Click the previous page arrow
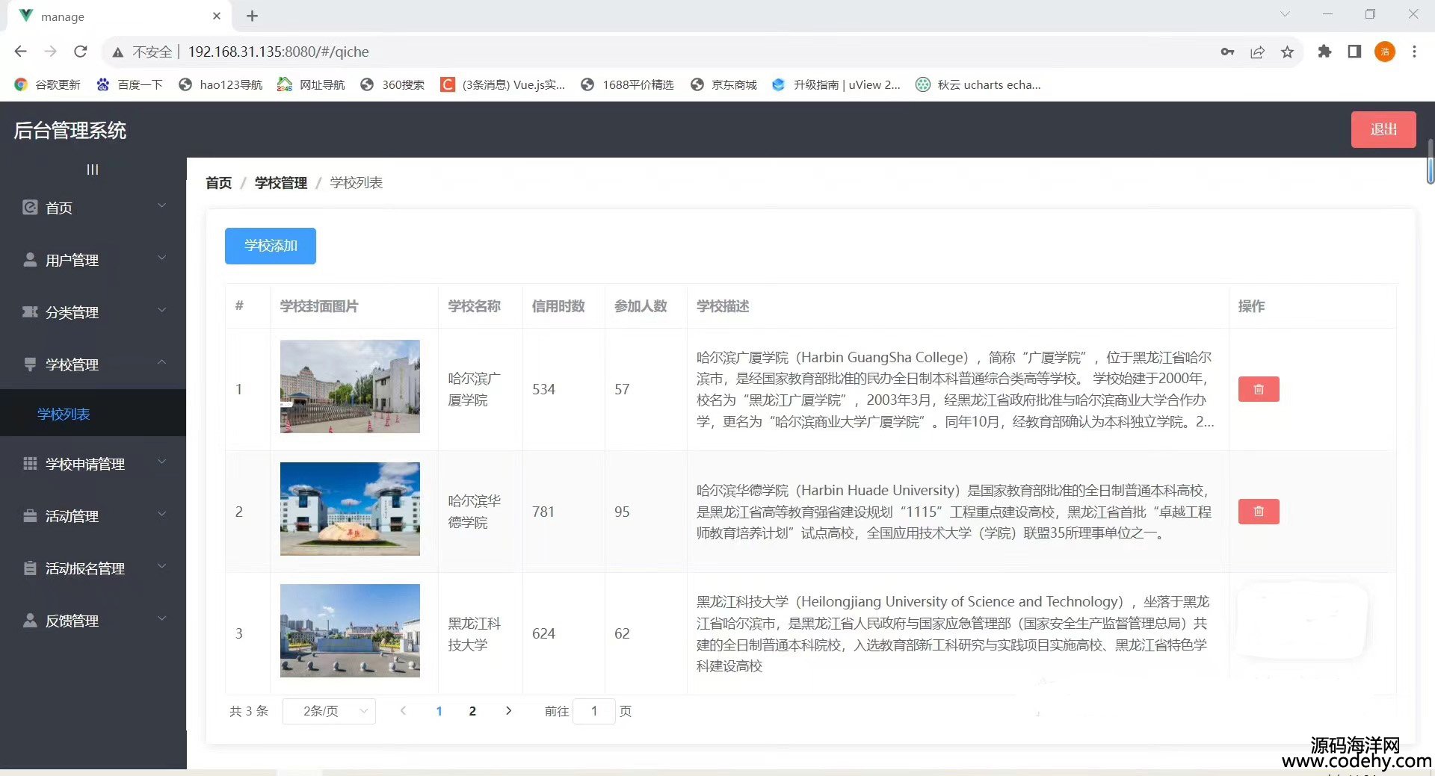1435x776 pixels. [403, 711]
